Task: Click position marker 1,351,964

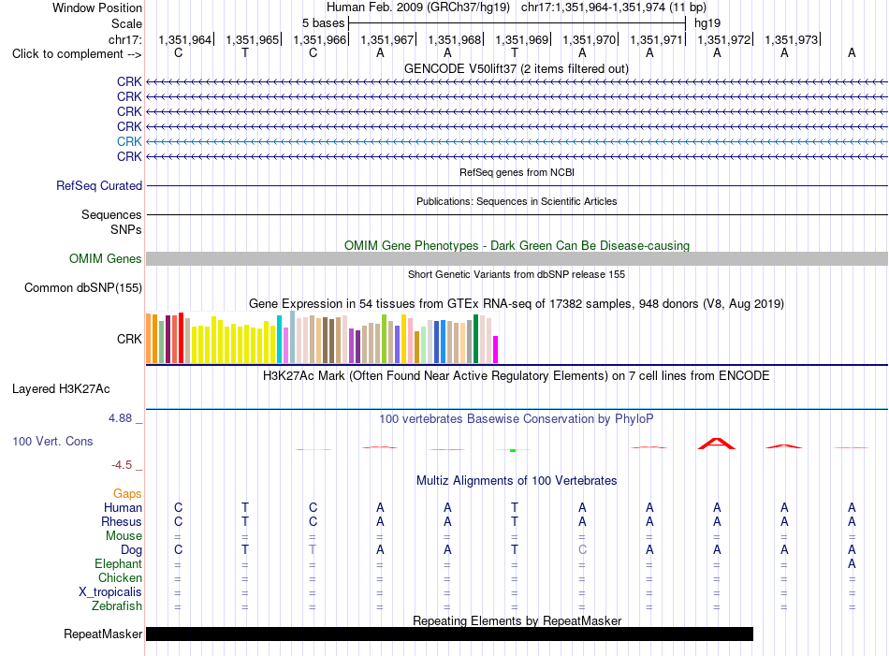Action: 185,39
